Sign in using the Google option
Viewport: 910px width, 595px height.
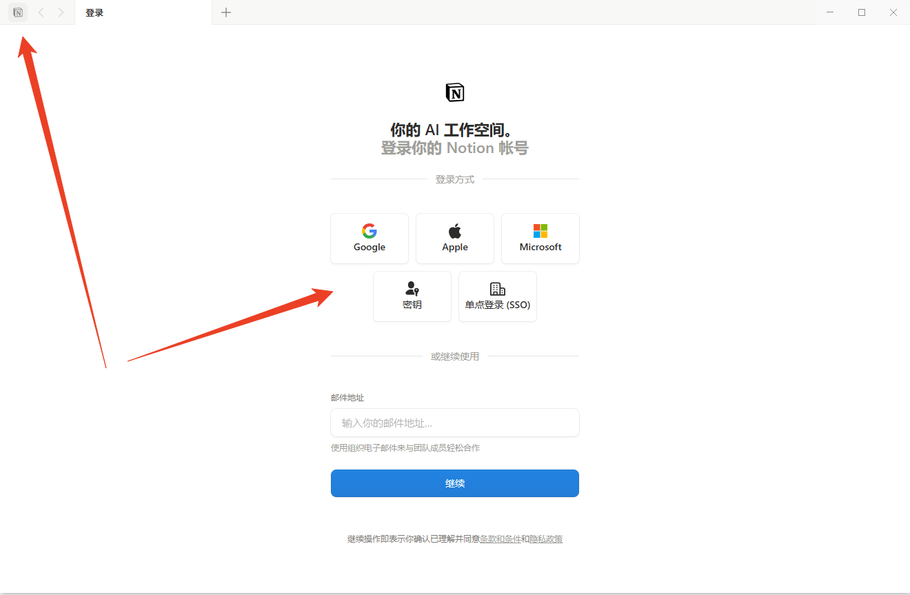click(369, 239)
